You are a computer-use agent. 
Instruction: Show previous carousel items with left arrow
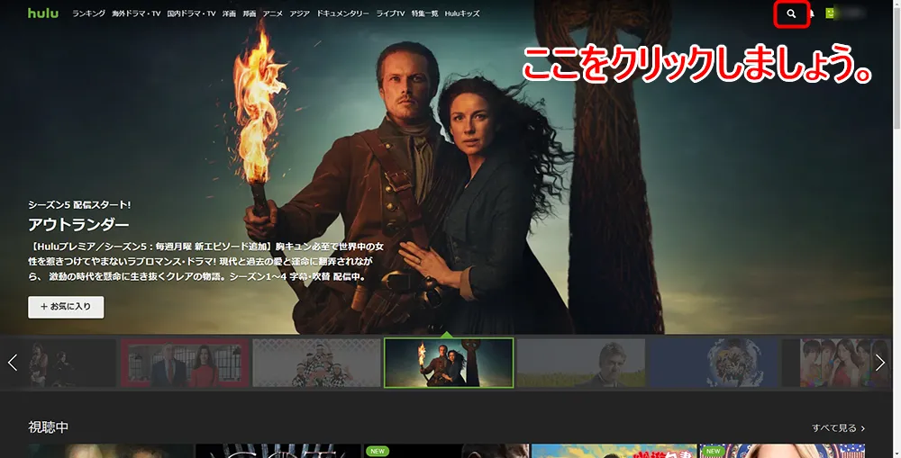pyautogui.click(x=13, y=362)
